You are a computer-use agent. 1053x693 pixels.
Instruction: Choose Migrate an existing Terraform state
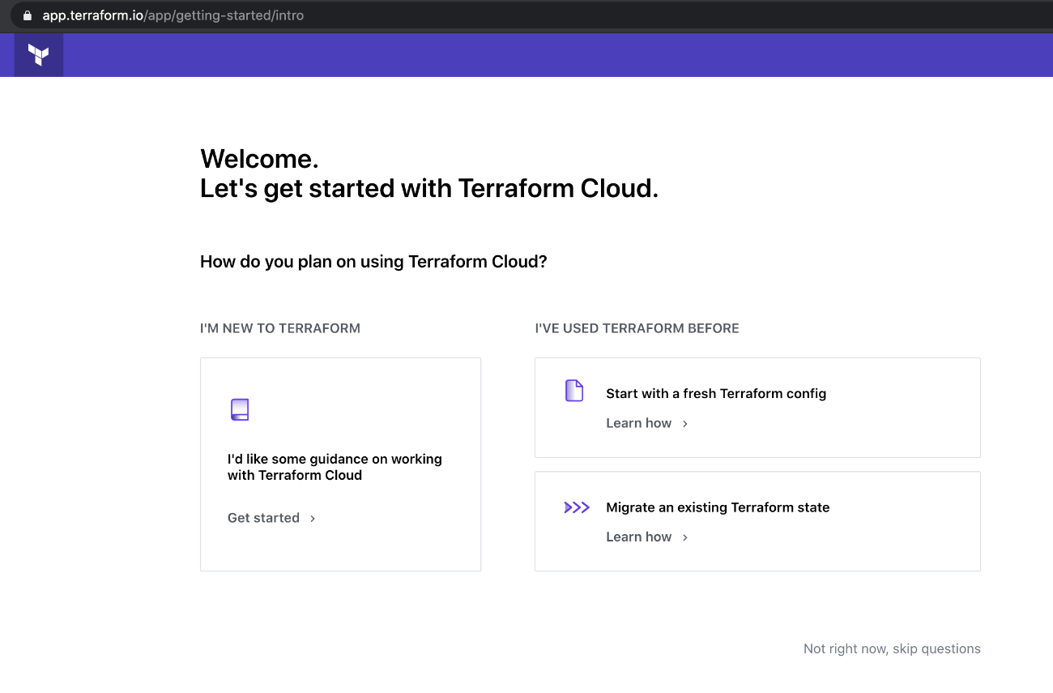(718, 507)
